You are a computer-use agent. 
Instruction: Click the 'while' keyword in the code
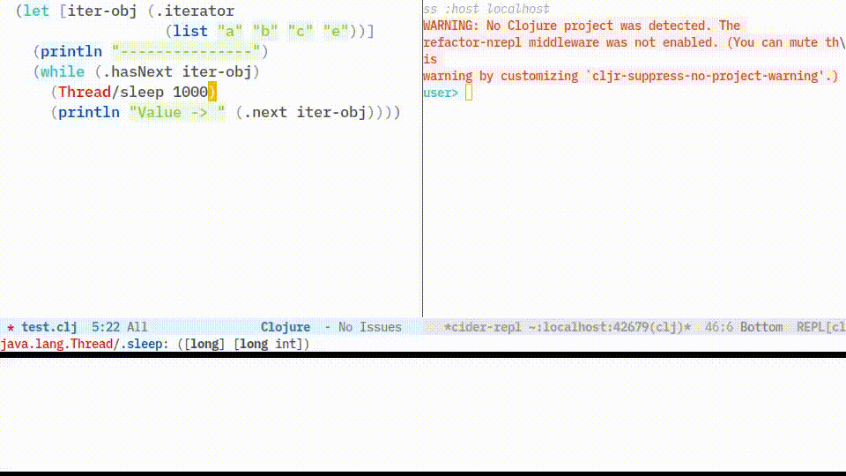tap(63, 71)
